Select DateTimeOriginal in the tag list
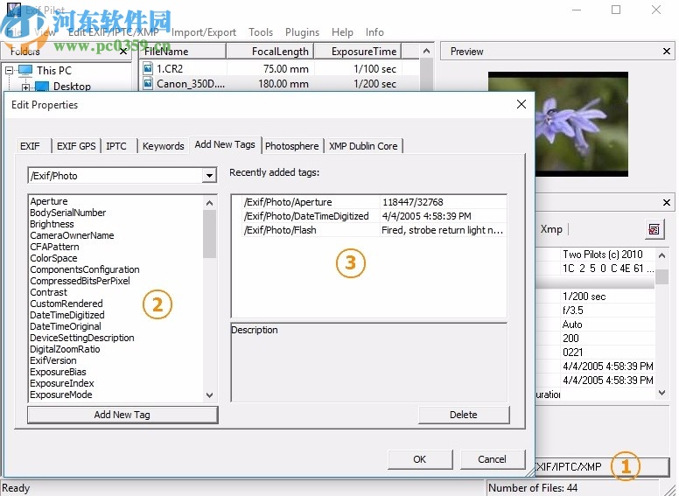 pos(66,326)
